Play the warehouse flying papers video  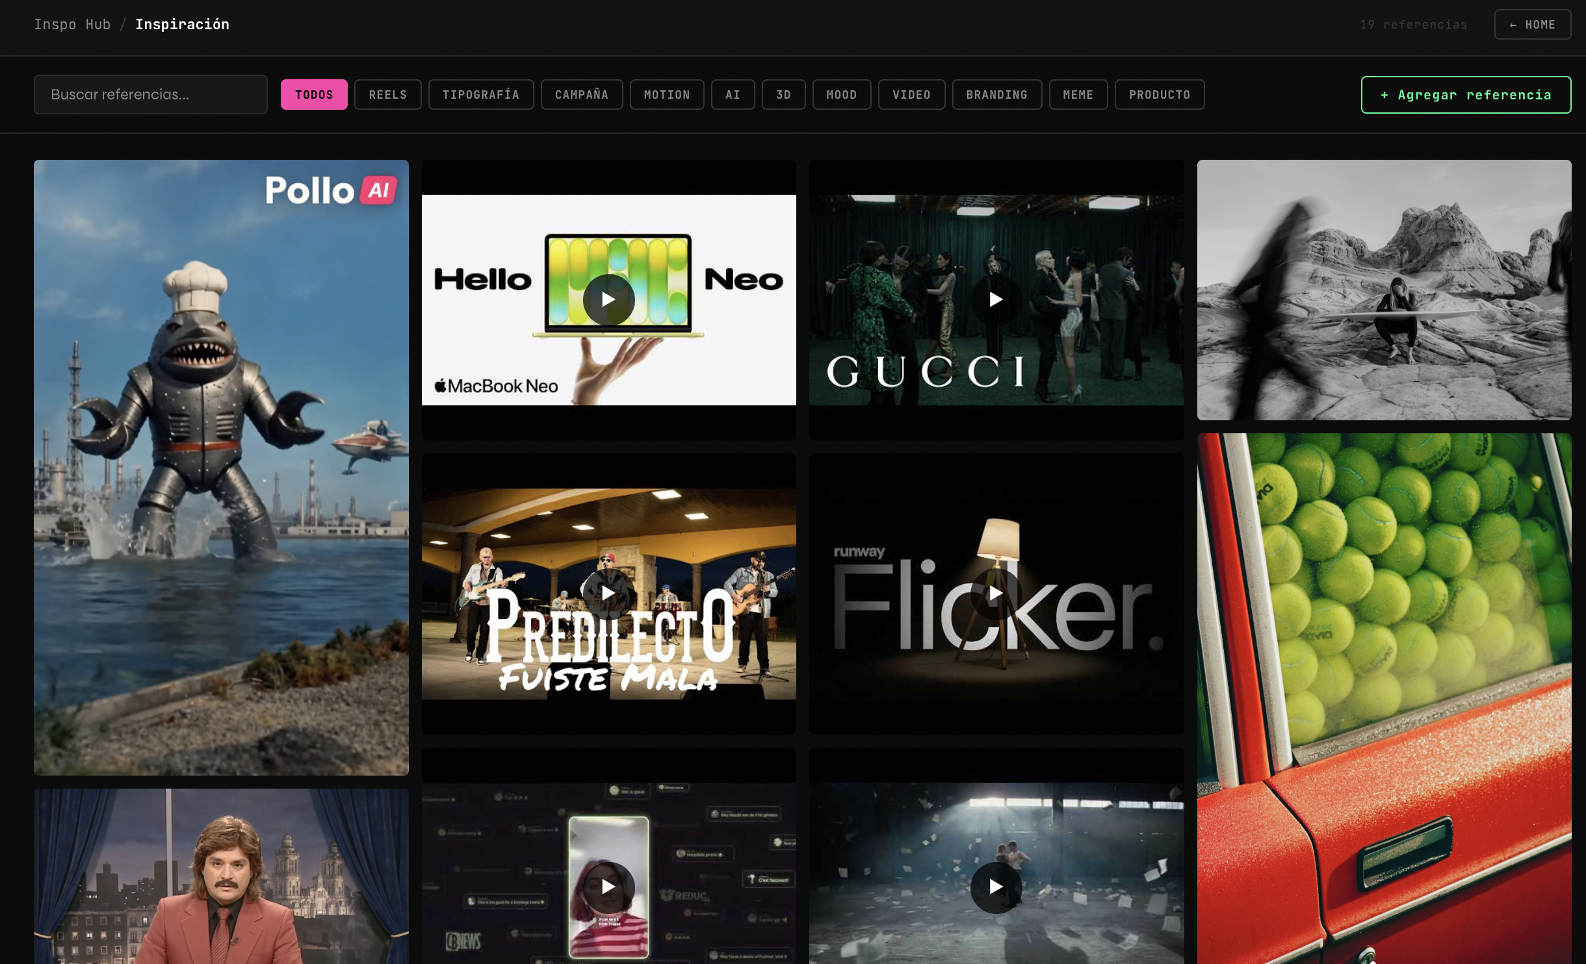[996, 887]
